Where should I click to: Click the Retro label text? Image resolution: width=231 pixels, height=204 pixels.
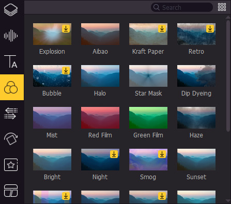click(196, 52)
